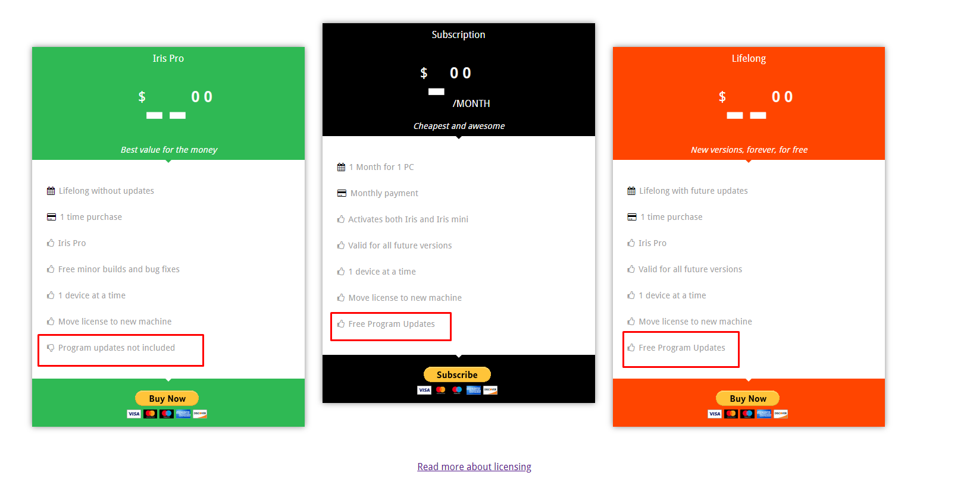
Task: Click Free Program Updates in the Lifelong card
Action: 682,348
